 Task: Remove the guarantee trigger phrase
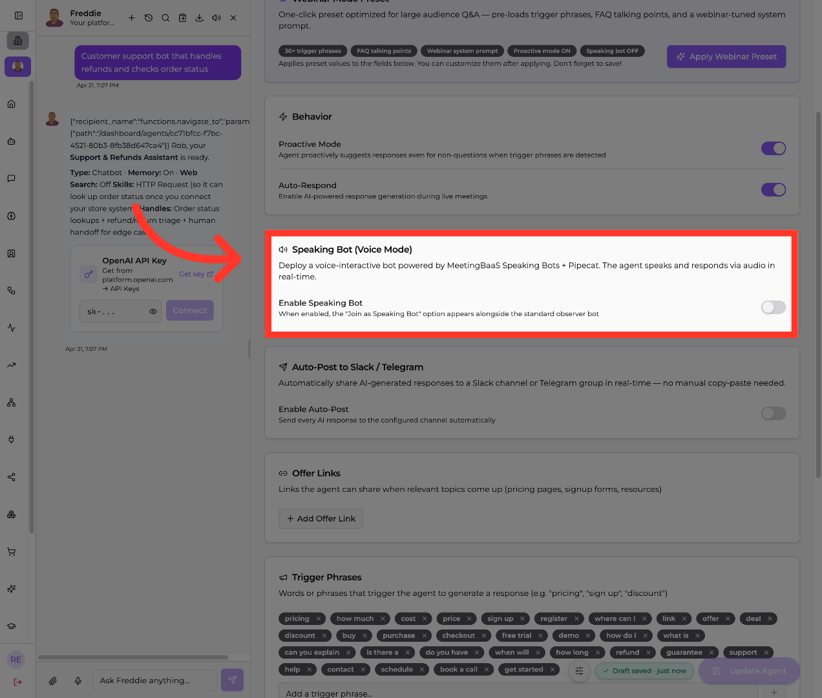711,652
